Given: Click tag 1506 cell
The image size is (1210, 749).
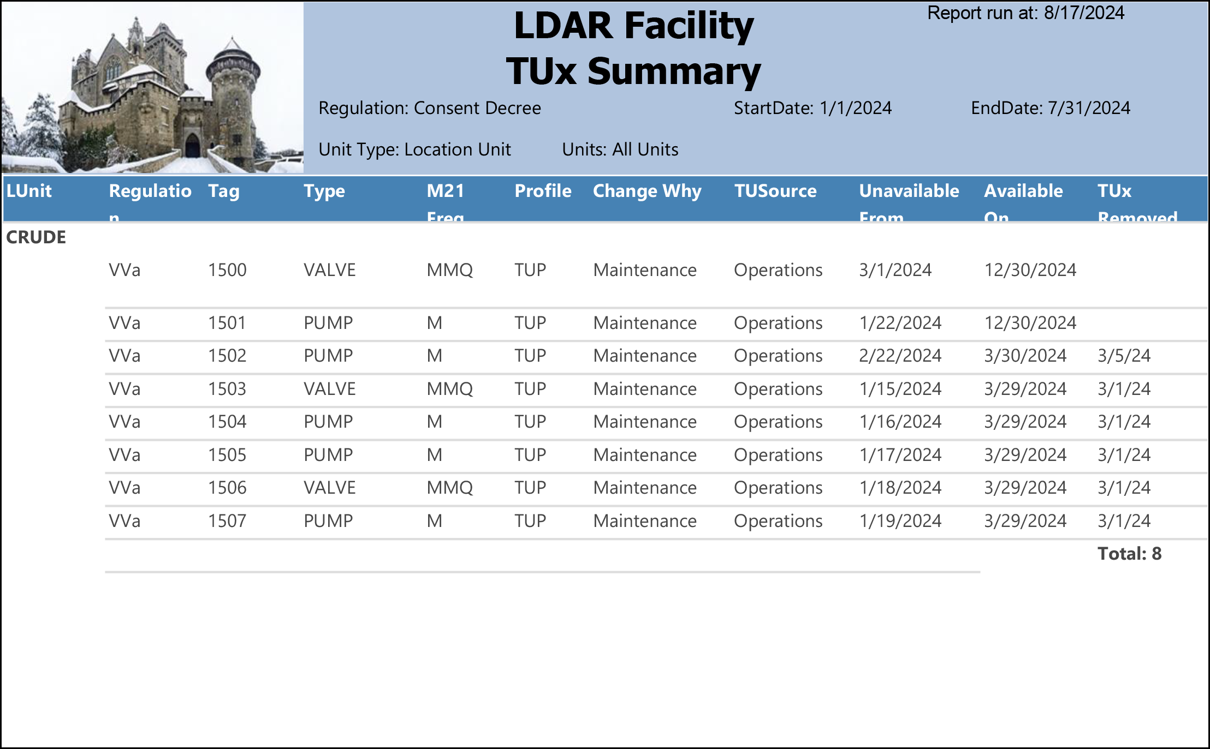Looking at the screenshot, I should (227, 488).
